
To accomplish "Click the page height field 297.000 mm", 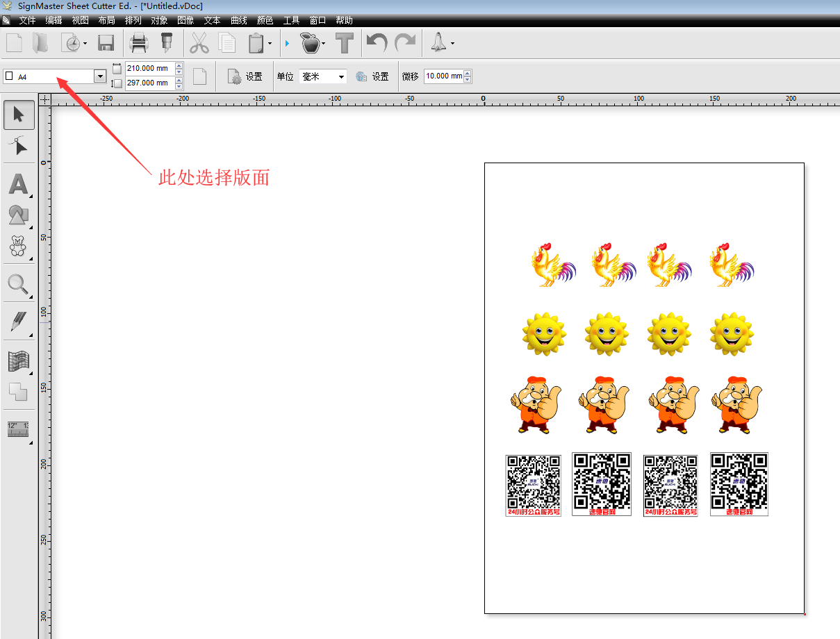I will point(149,83).
